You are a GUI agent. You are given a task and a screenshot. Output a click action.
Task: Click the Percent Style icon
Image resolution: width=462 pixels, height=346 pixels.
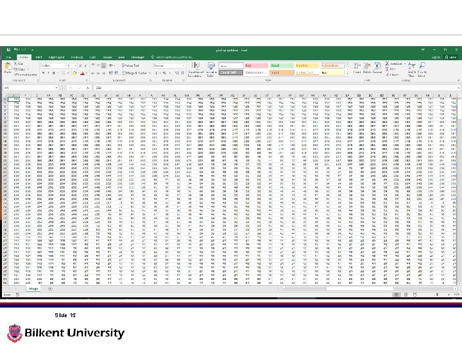coord(164,73)
